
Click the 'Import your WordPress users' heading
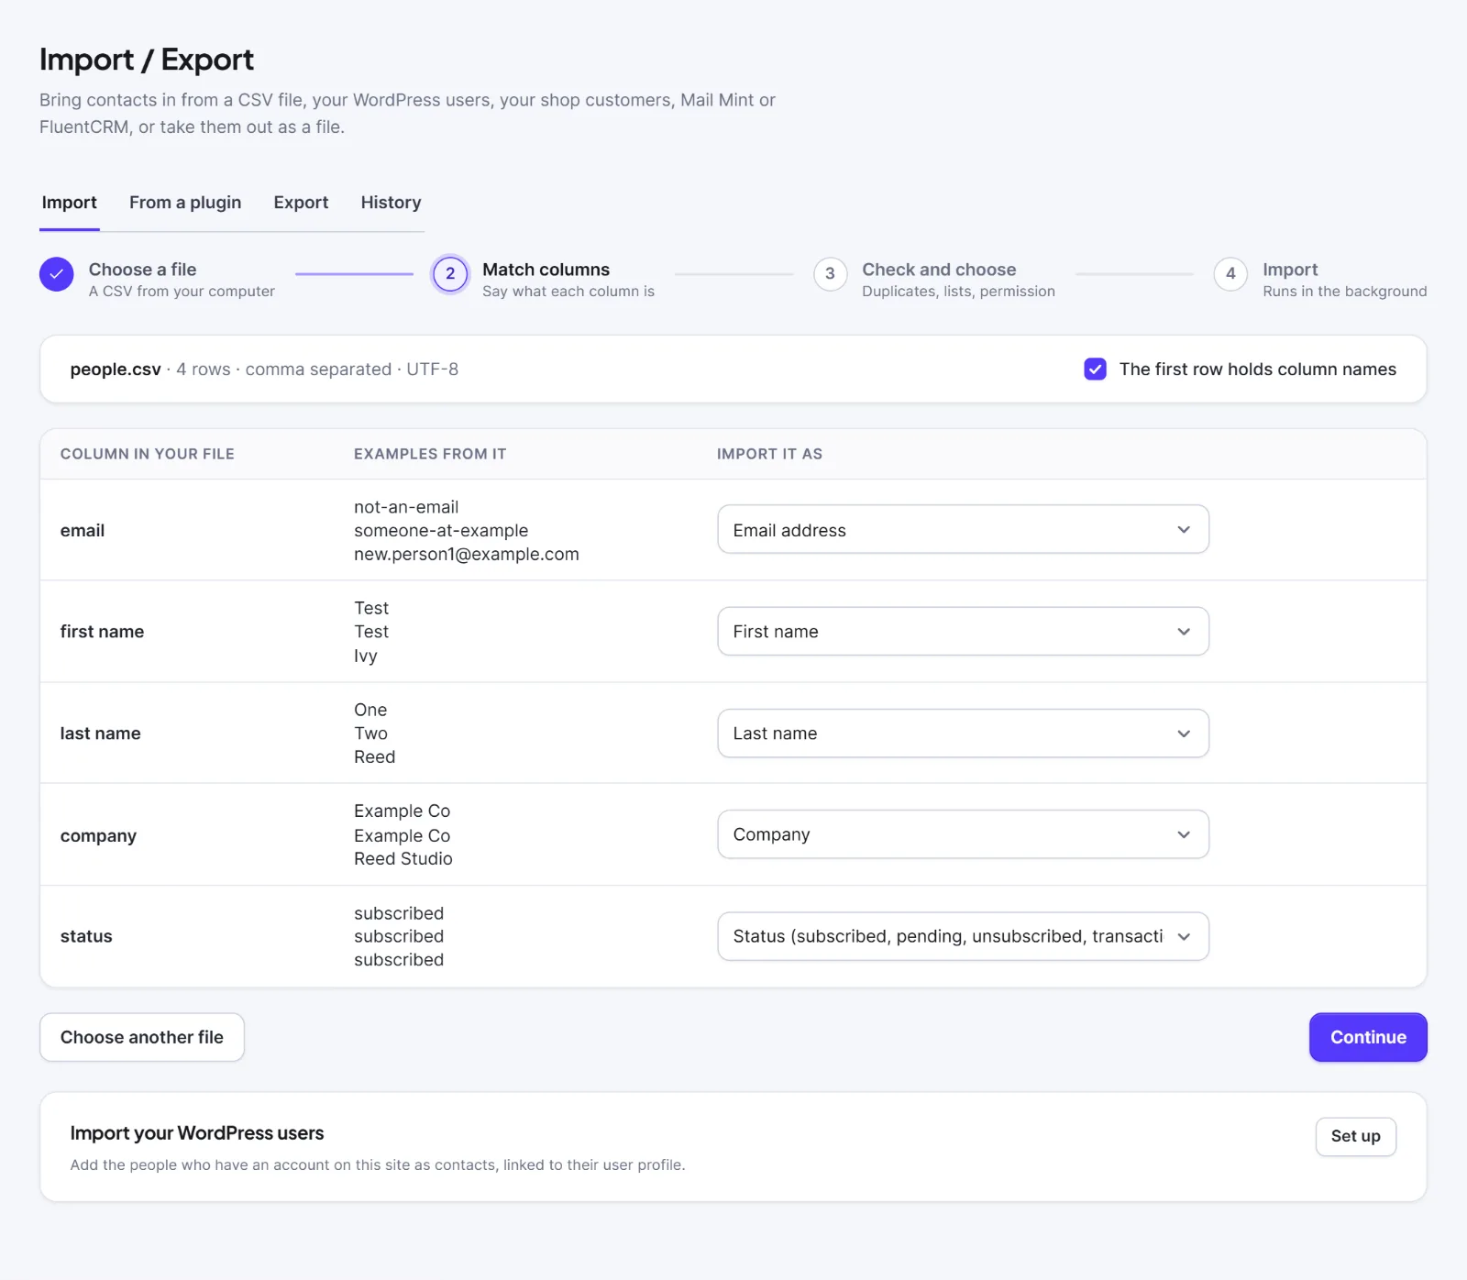pyautogui.click(x=197, y=1133)
